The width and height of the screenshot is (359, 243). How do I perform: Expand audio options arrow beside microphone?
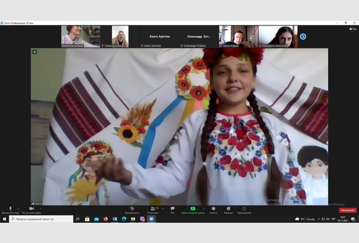click(18, 208)
